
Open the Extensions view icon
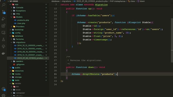[4, 26]
